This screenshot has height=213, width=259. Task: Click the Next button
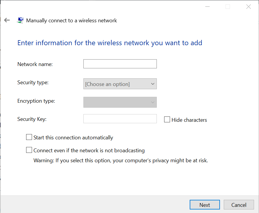[x=205, y=205]
